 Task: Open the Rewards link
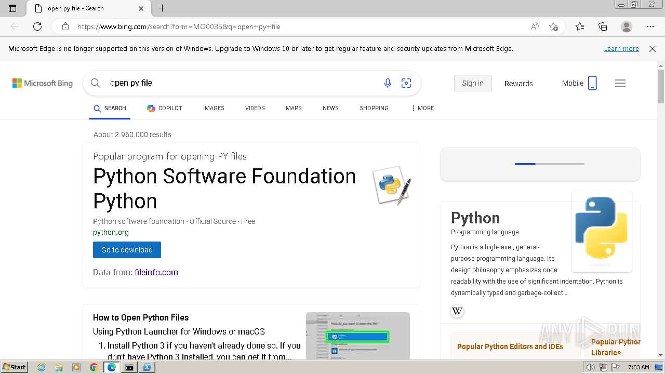pos(518,83)
